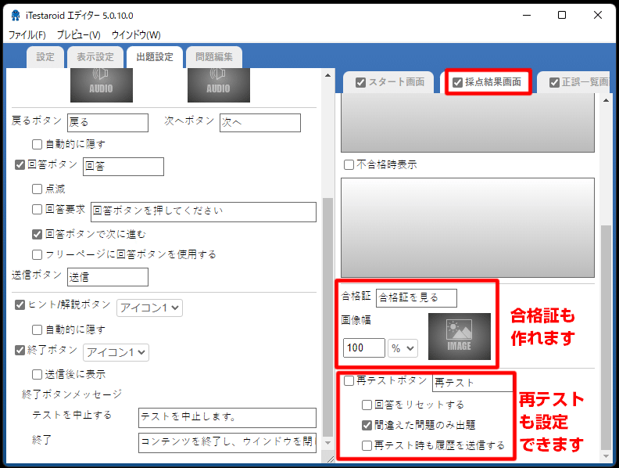
Task: Open the スタート画面 tab
Action: click(x=396, y=82)
